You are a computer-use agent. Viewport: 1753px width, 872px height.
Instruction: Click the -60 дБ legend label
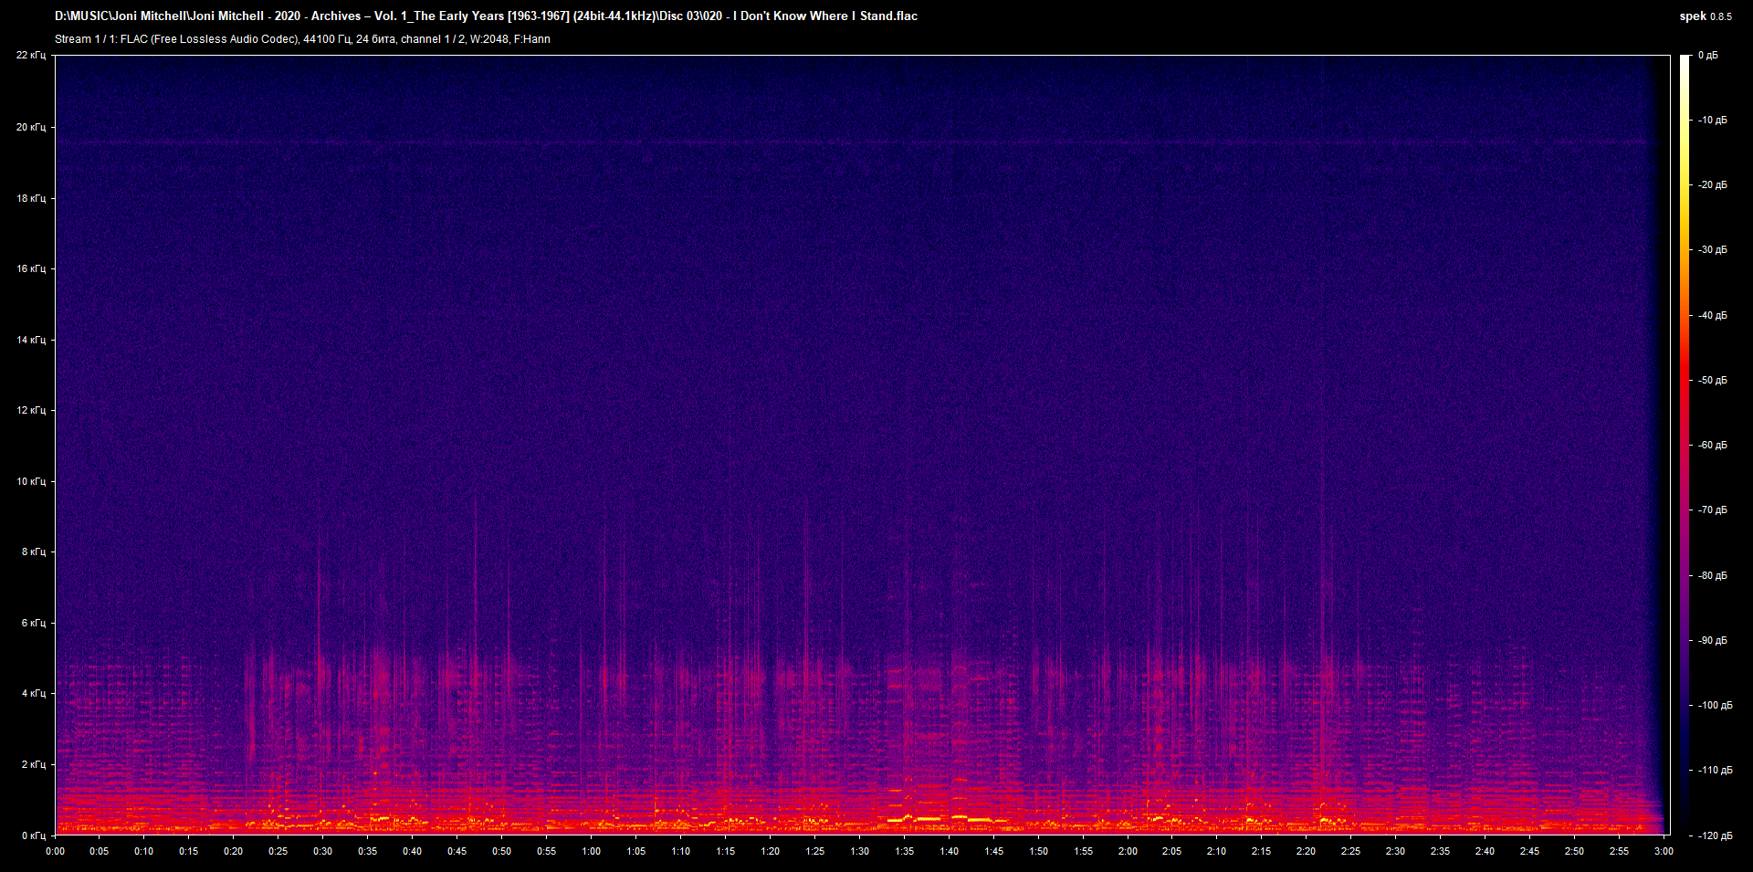point(1712,445)
